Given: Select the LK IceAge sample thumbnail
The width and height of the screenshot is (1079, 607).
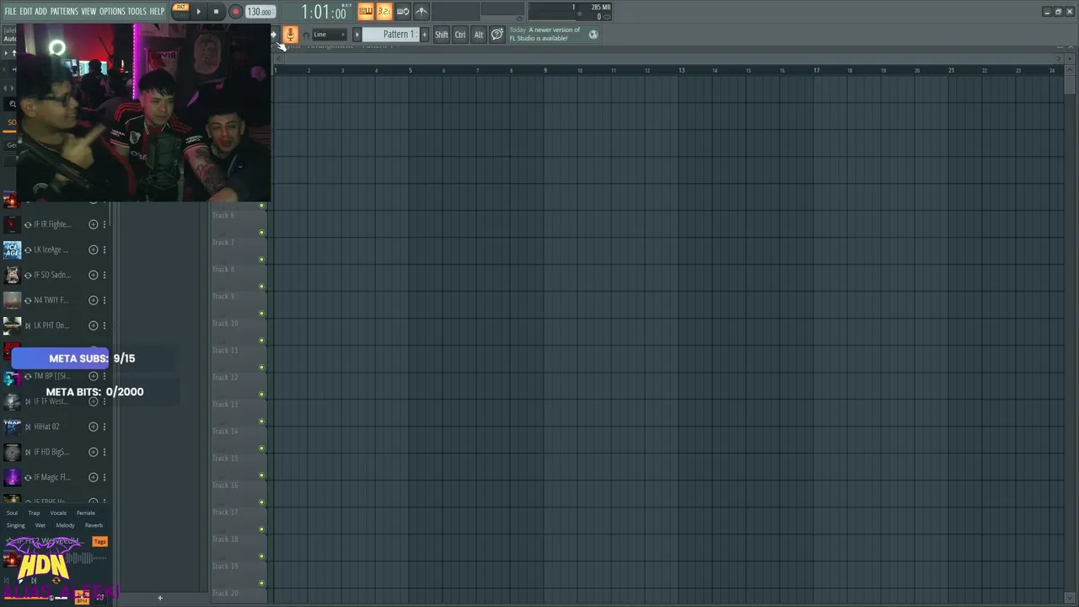Looking at the screenshot, I should [12, 250].
